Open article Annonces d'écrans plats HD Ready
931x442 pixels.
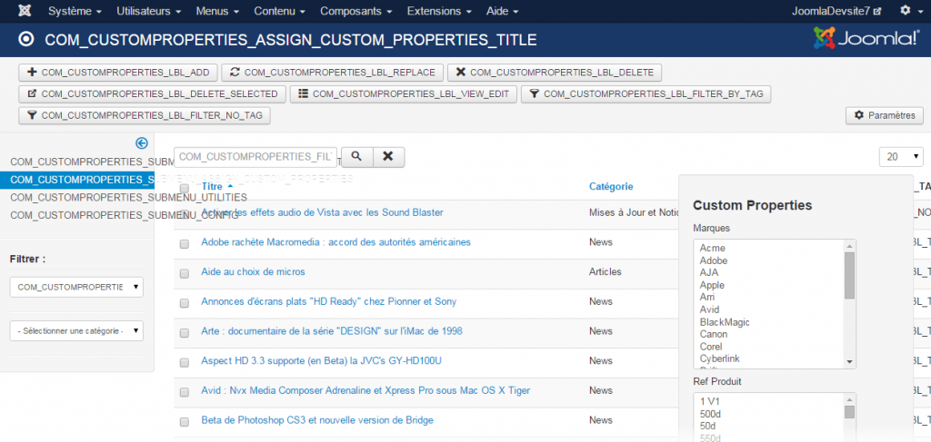click(x=328, y=301)
